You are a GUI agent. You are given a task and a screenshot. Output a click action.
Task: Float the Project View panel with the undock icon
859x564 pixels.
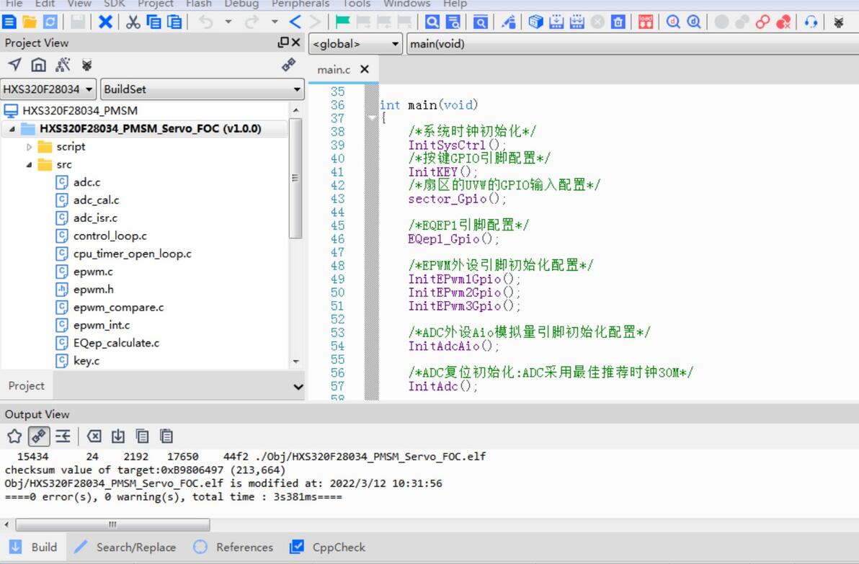[x=283, y=42]
